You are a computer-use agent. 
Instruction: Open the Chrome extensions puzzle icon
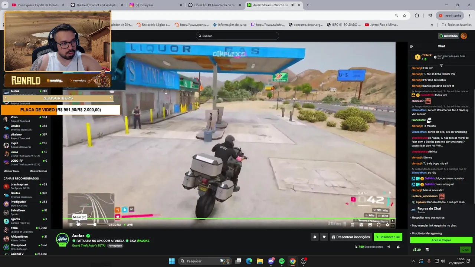pos(417,16)
